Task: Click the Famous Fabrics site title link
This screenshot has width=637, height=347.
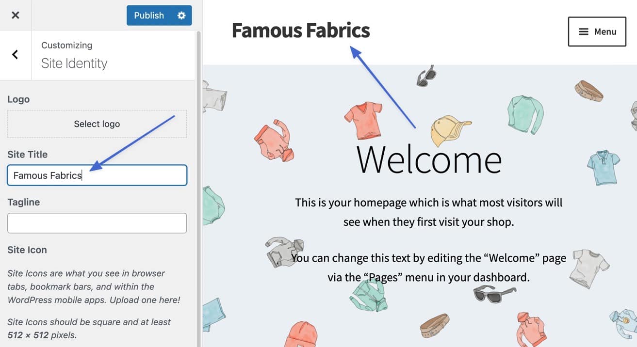Action: coord(301,31)
